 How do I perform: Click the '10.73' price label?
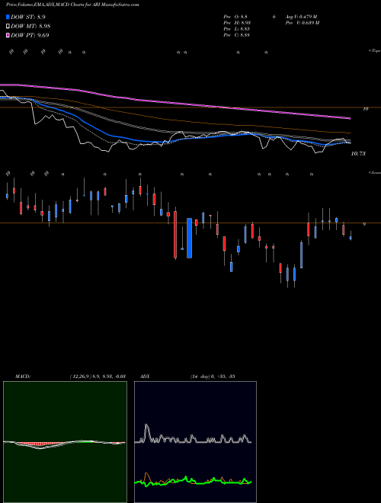358,154
